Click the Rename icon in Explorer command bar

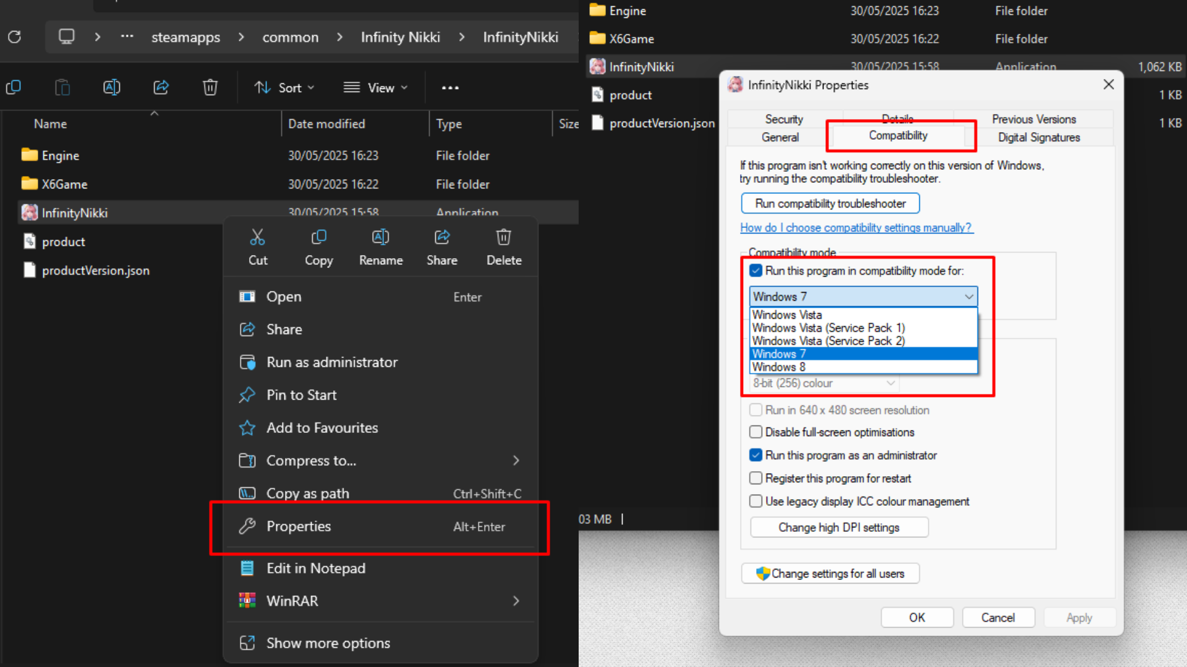111,88
